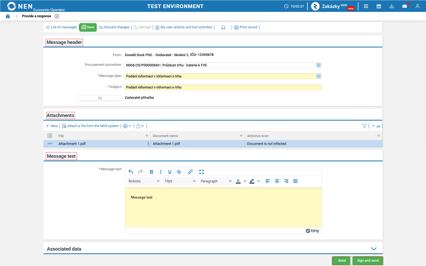Toggle italic formatting

click(161, 172)
